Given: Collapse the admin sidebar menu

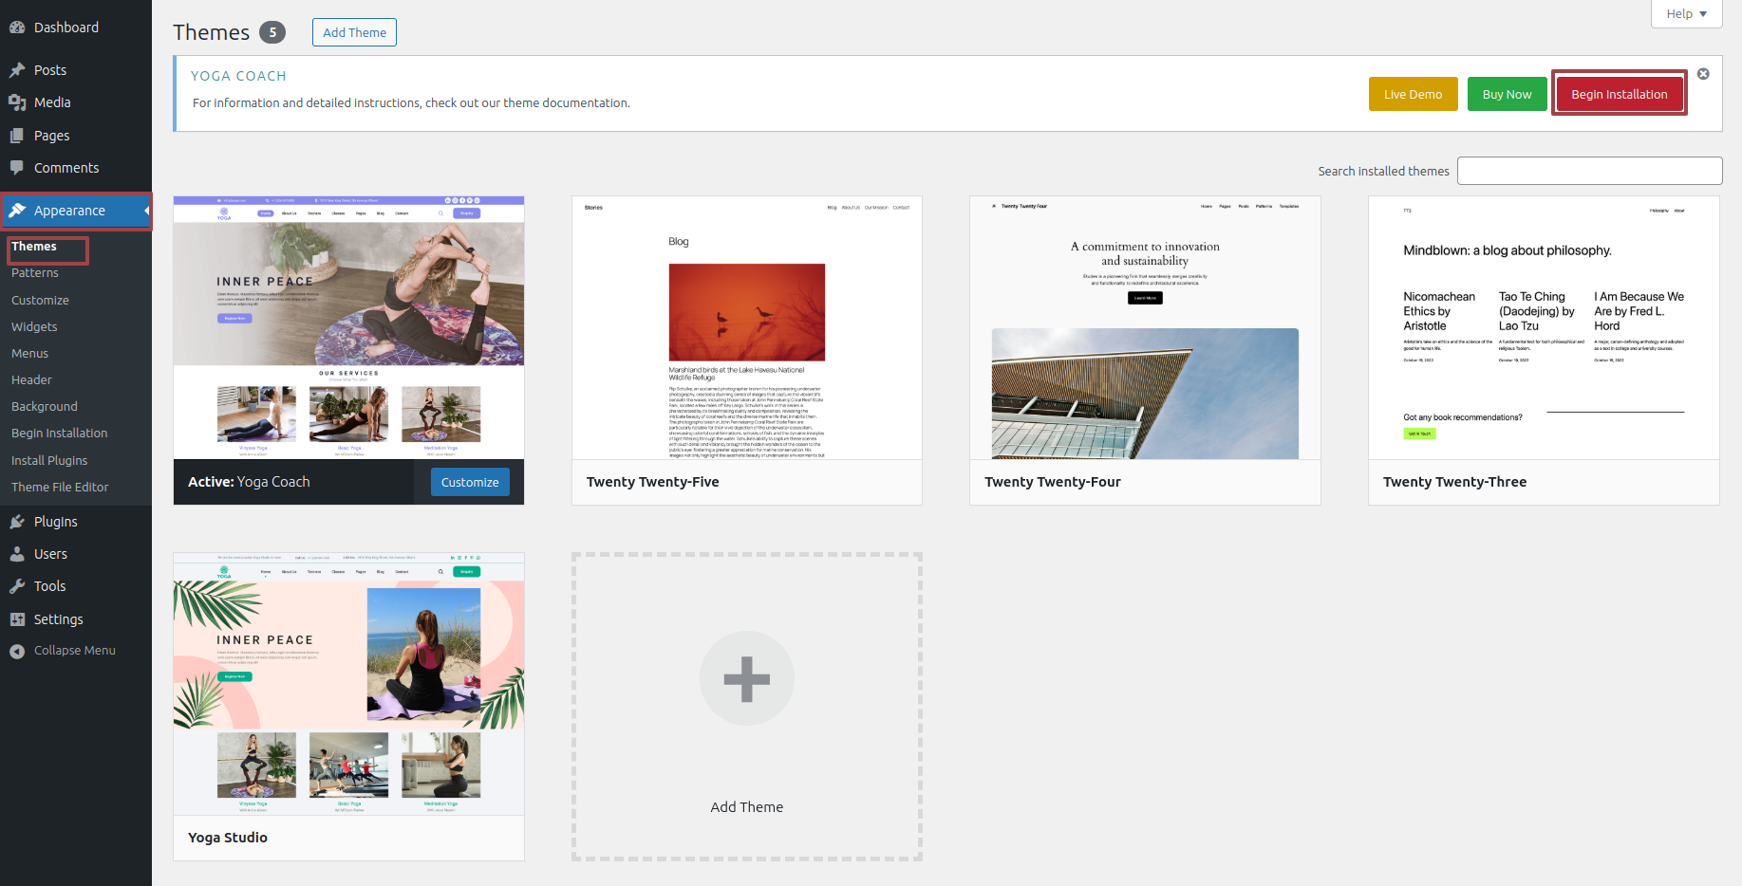Looking at the screenshot, I should (x=76, y=651).
